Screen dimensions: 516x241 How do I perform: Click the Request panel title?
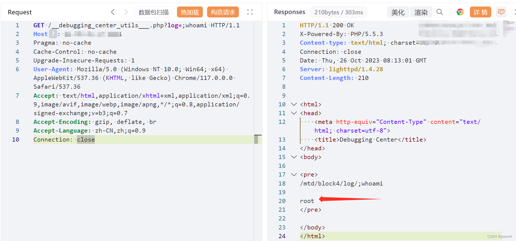pos(20,12)
